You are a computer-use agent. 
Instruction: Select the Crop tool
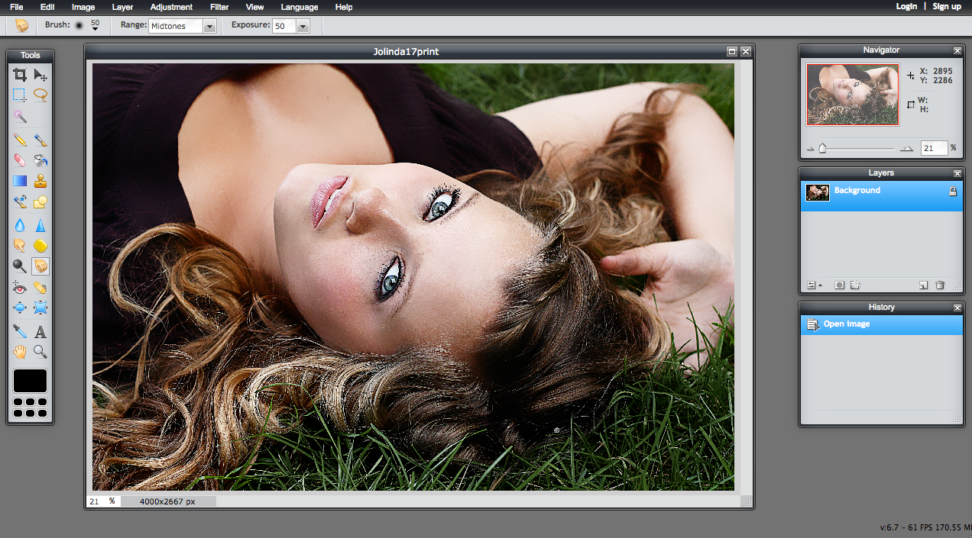(20, 75)
